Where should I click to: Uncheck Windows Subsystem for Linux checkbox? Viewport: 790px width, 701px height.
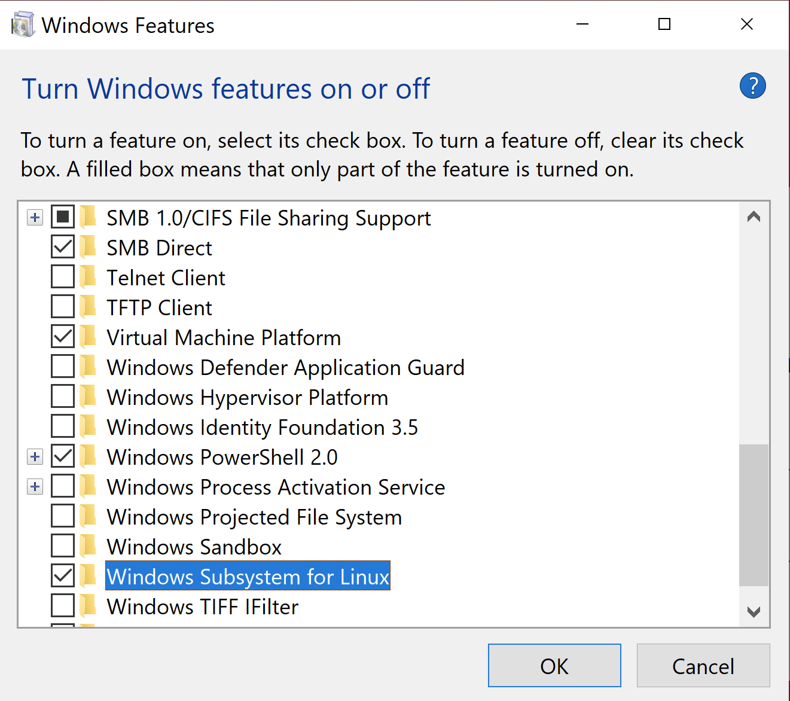(63, 576)
